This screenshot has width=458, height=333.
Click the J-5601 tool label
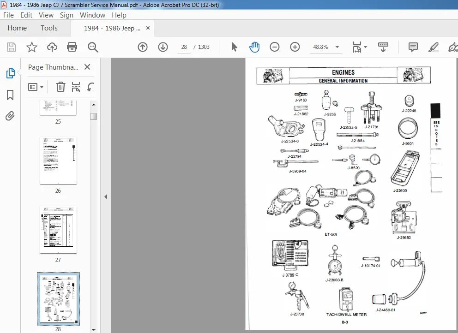click(408, 143)
